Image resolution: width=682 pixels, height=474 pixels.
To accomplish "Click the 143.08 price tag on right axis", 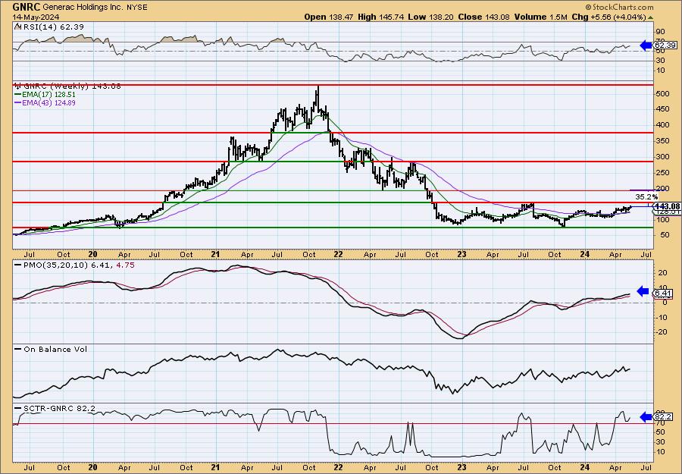I will (x=667, y=206).
